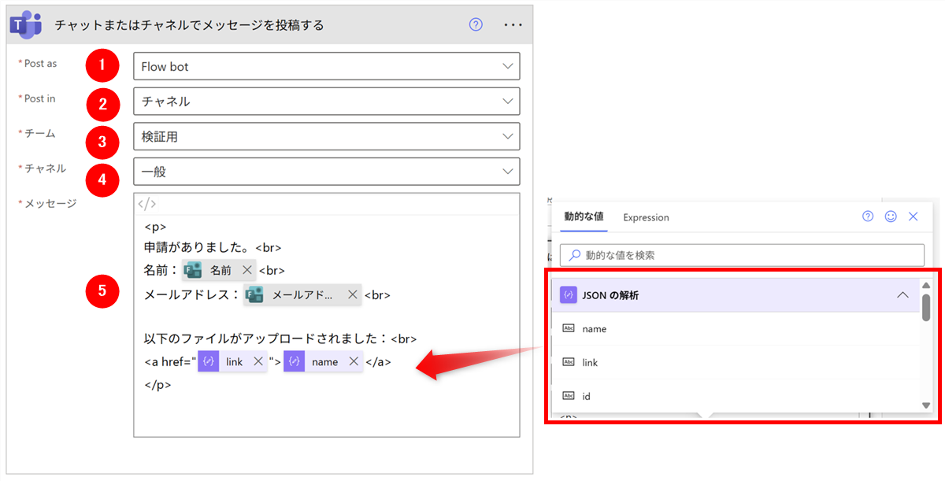Screen dimensions: 945x481
Task: Click the JSON の解析 section icon
Action: point(568,295)
